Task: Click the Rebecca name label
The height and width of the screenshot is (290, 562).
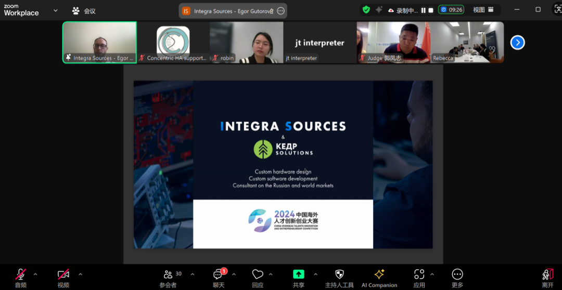Action: pyautogui.click(x=443, y=58)
